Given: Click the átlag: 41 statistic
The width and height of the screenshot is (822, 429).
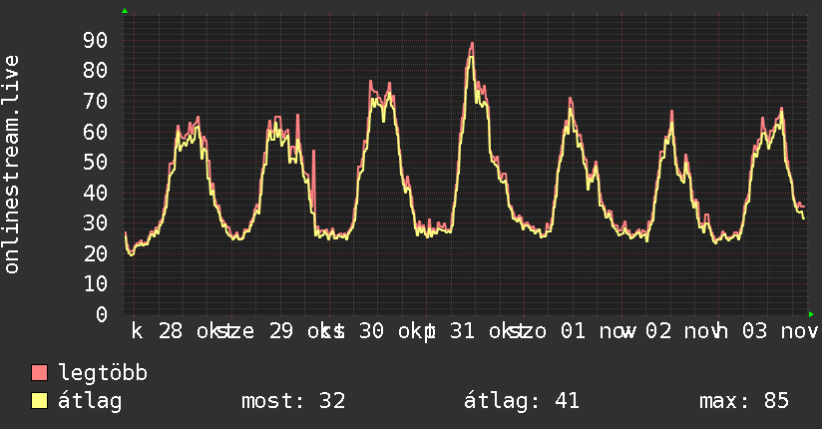Looking at the screenshot, I should point(522,401).
